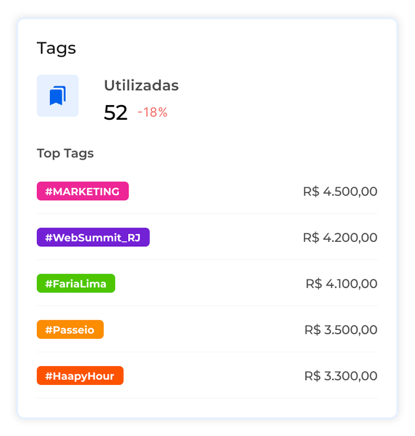Click the divider line below #HaapyHour row
The image size is (415, 436).
[207, 398]
